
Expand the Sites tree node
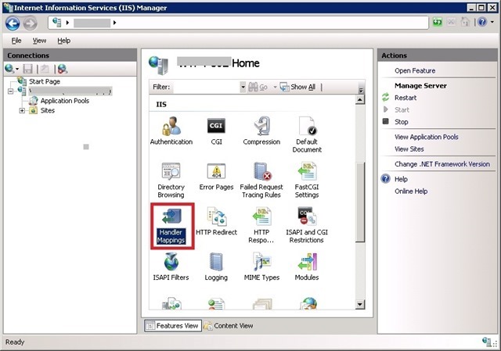click(22, 111)
